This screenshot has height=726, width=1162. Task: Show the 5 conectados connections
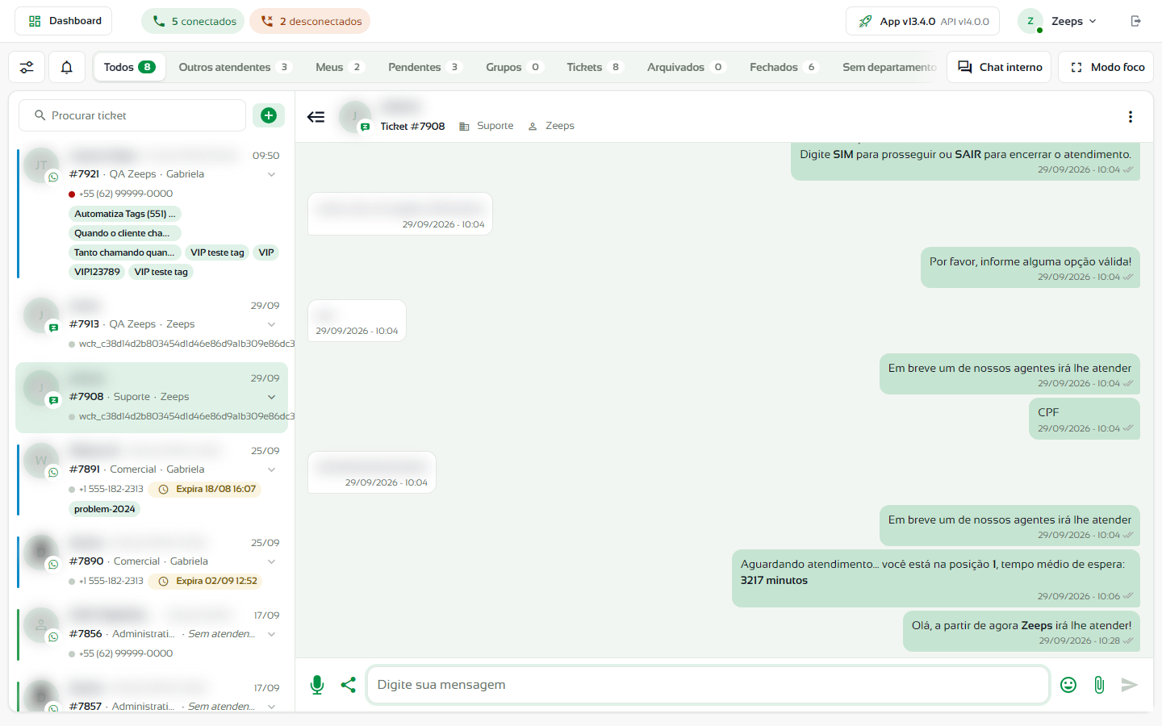pos(194,21)
